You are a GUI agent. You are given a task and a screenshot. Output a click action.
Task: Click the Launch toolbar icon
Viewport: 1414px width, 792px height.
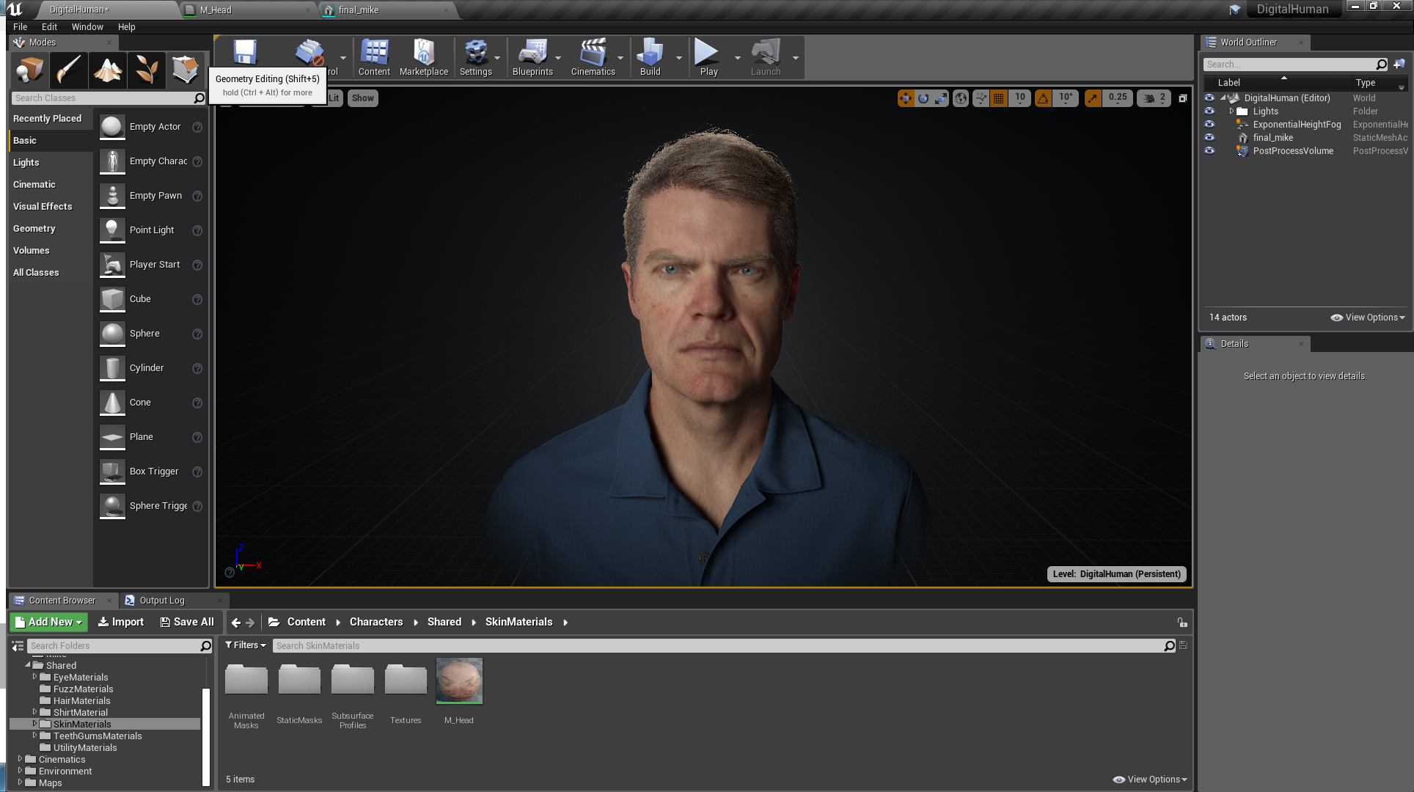click(766, 57)
